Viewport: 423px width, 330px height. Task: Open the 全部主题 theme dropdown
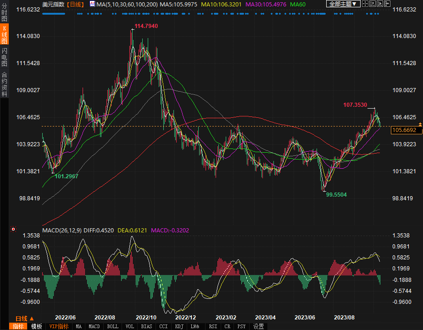pyautogui.click(x=343, y=4)
